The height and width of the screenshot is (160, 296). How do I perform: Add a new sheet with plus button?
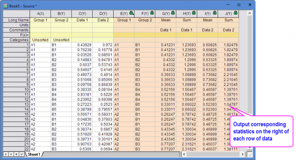click(16, 154)
